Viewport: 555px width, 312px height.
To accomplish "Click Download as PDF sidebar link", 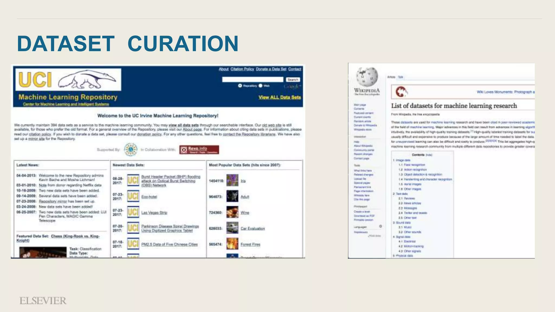I will click(x=364, y=216).
